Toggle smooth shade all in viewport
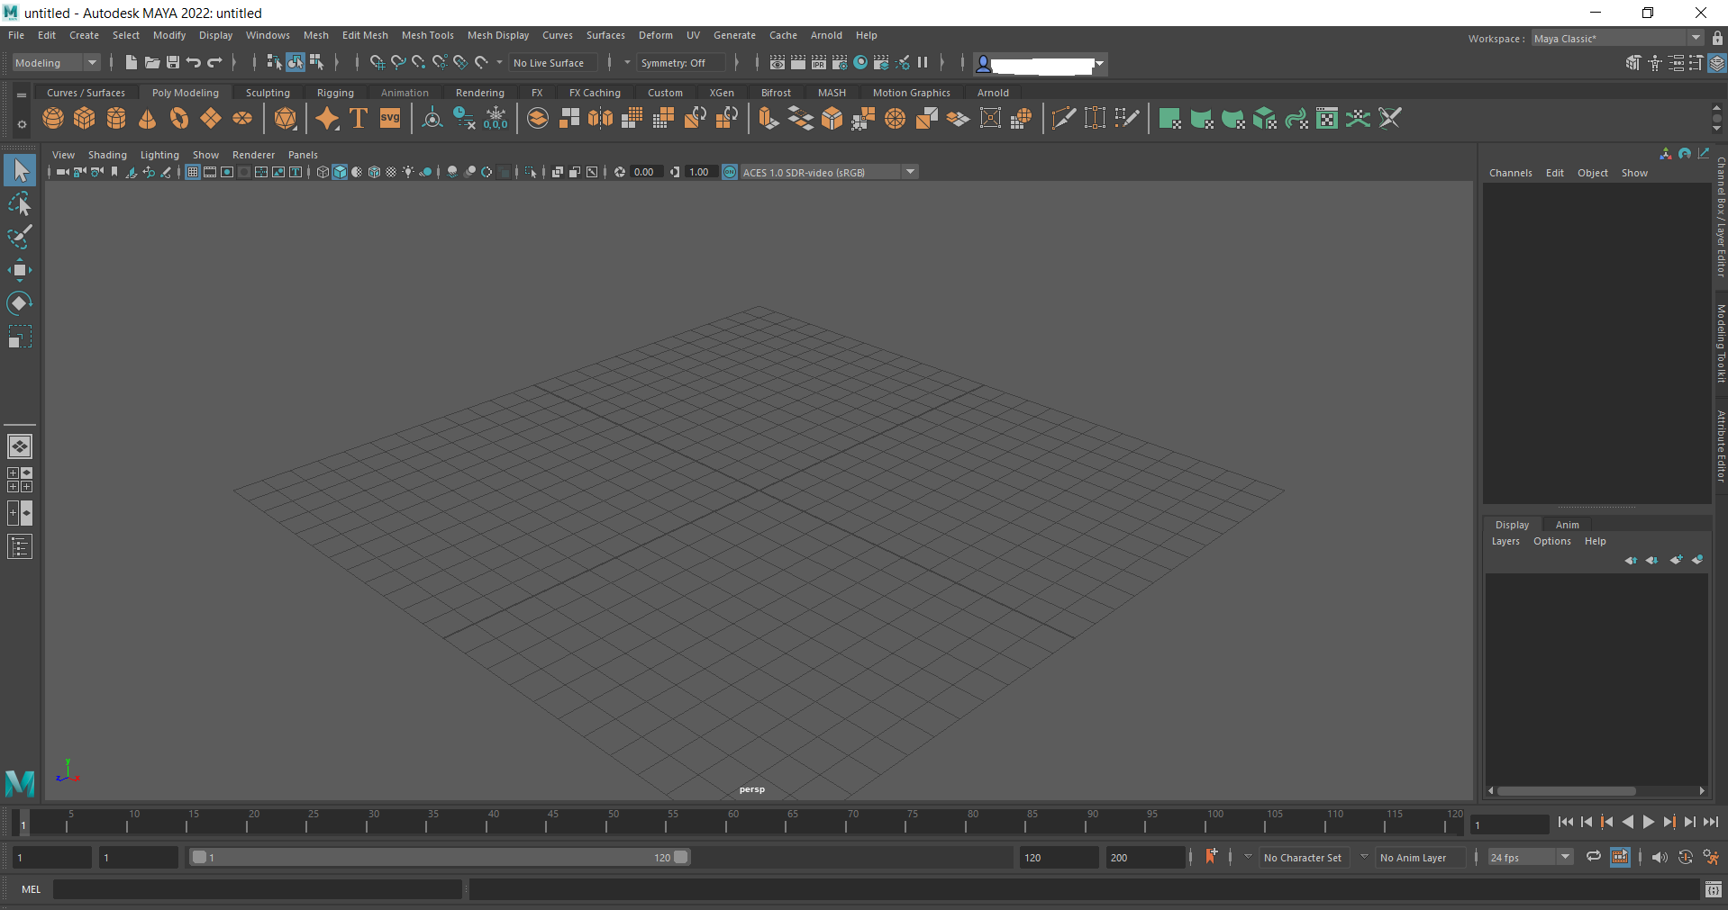This screenshot has height=910, width=1728. 340,172
